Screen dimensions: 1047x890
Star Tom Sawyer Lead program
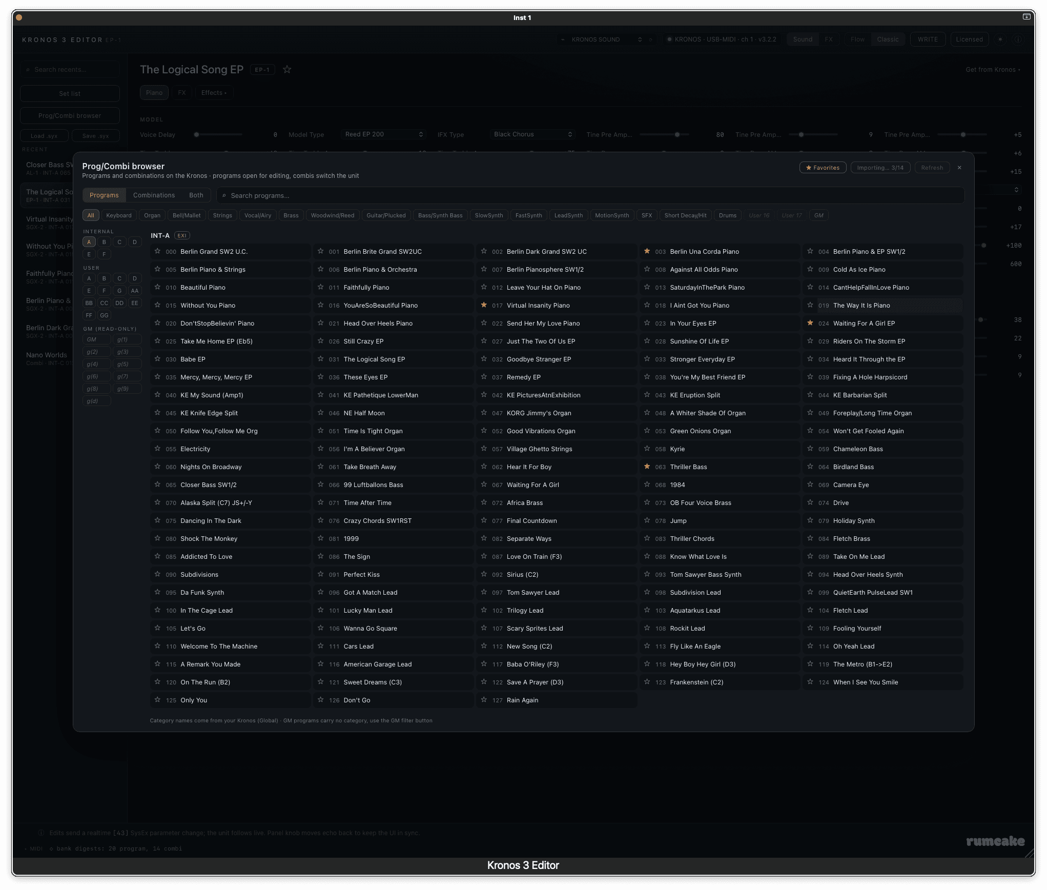click(x=484, y=592)
